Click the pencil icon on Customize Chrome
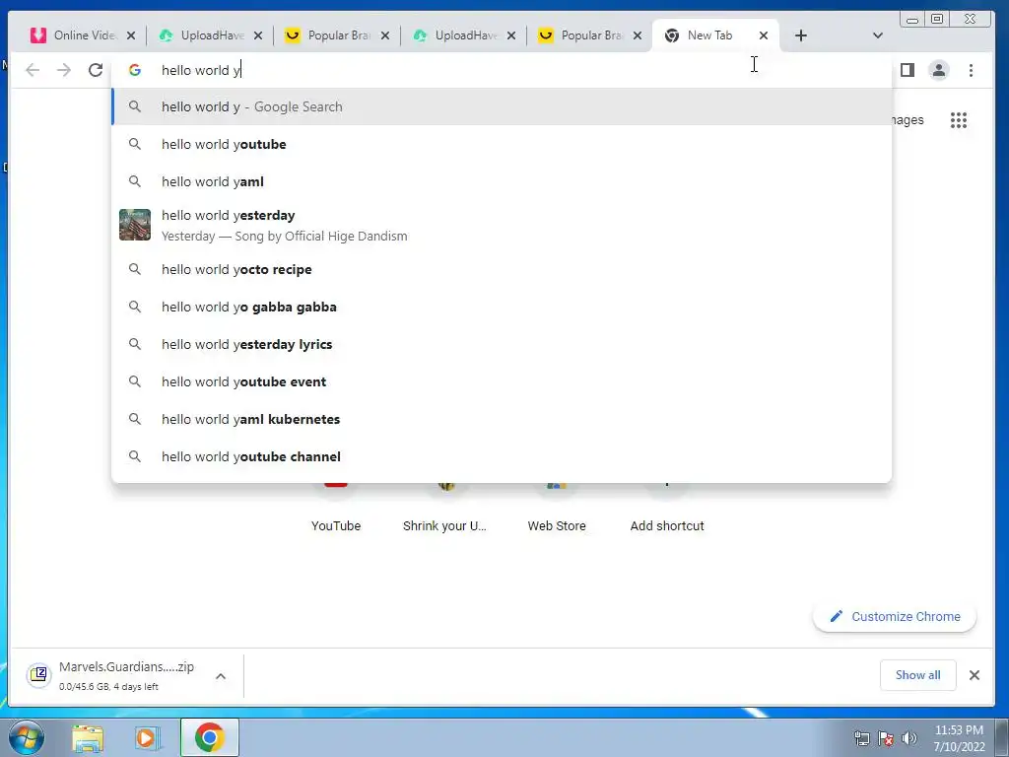 click(x=836, y=617)
